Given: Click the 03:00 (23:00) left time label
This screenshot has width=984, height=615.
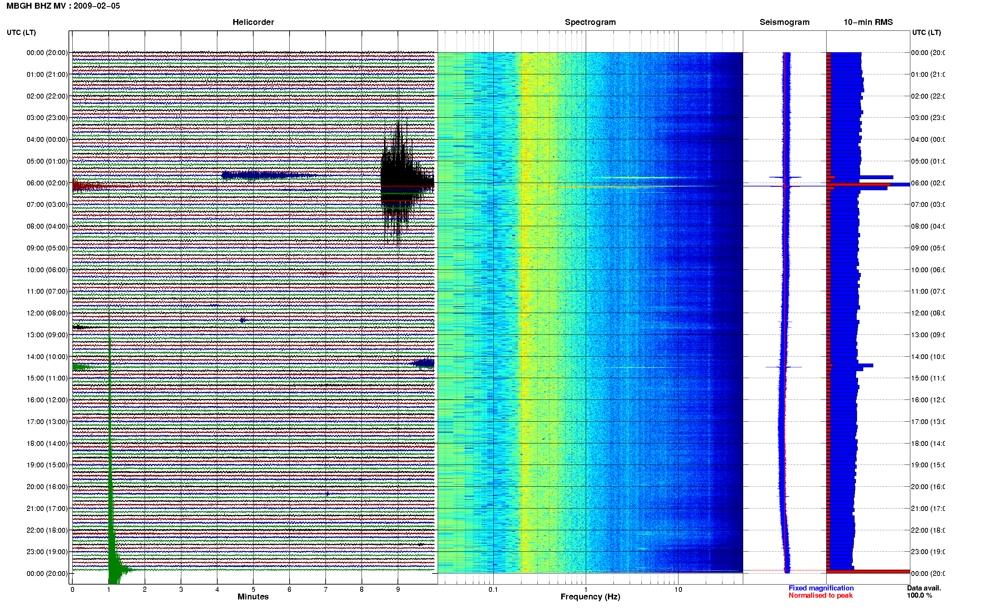Looking at the screenshot, I should pyautogui.click(x=47, y=118).
